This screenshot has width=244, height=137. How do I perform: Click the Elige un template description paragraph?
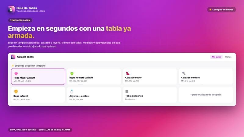tap(64, 44)
